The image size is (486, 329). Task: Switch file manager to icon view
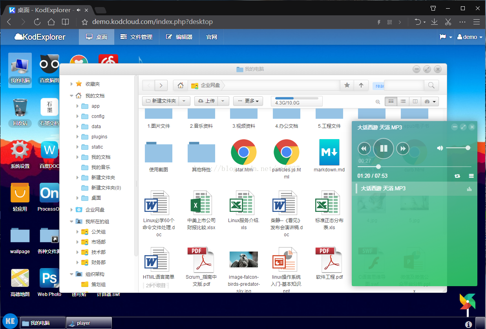point(391,101)
